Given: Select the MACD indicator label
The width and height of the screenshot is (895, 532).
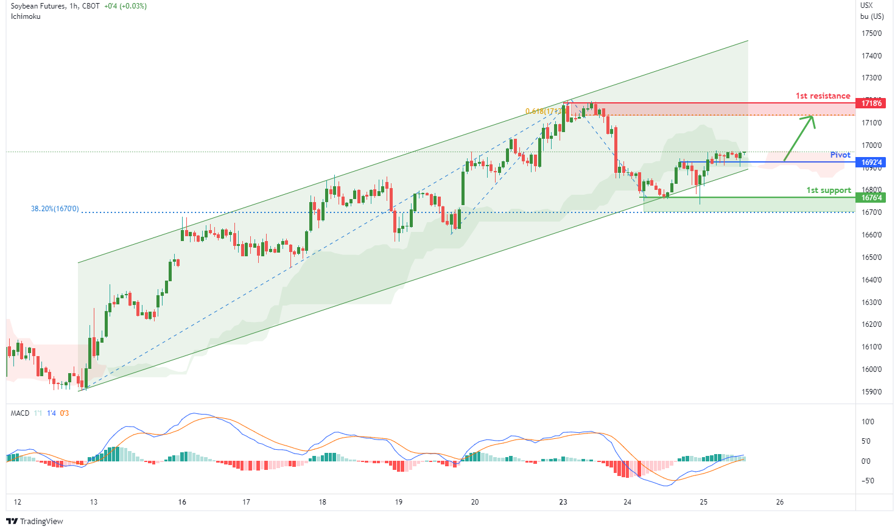Looking at the screenshot, I should tap(20, 413).
